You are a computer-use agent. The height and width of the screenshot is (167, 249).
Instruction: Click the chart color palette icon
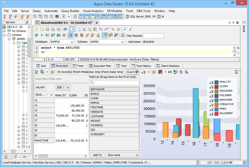tap(160, 72)
